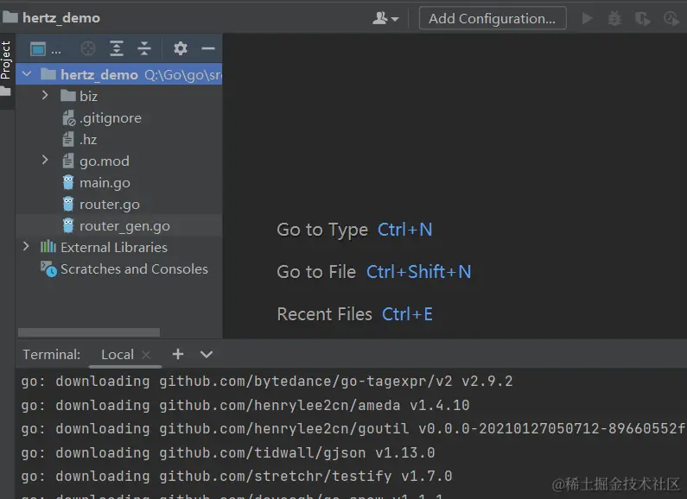Viewport: 687px width, 499px height.
Task: Expand the biz folder
Action: (45, 95)
